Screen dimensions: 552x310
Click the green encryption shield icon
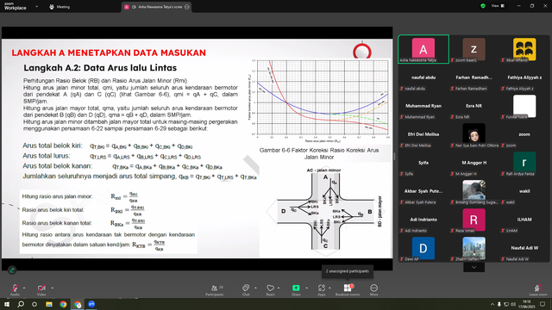tap(483, 6)
